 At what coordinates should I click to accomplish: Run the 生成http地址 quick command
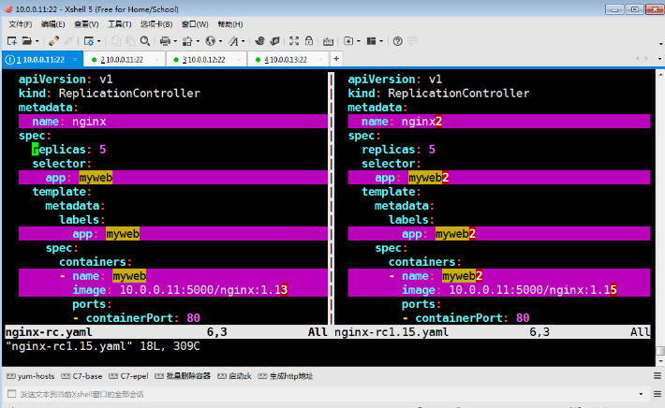286,376
